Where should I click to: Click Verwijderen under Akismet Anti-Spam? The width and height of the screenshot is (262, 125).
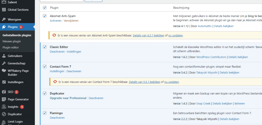(71, 20)
